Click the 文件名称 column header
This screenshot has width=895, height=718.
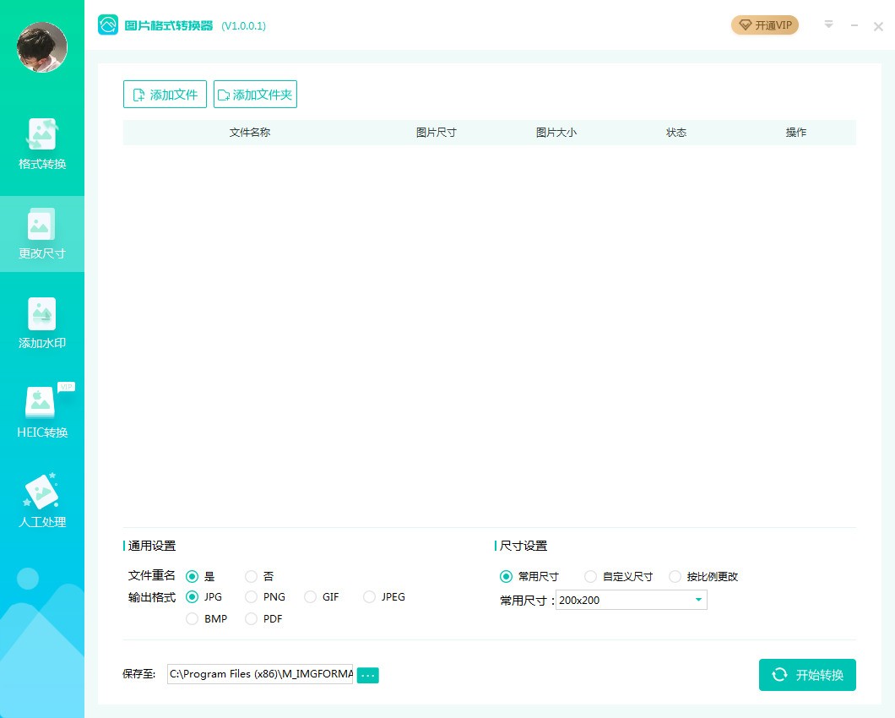tap(250, 133)
